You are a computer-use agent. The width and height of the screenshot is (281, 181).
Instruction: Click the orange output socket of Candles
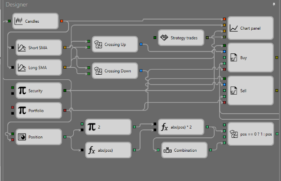pos(62,21)
